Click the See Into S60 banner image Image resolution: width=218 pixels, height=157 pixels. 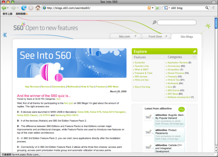72,63
